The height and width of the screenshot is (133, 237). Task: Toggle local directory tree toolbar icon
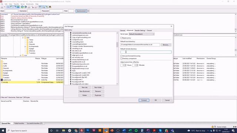[x=11, y=7]
